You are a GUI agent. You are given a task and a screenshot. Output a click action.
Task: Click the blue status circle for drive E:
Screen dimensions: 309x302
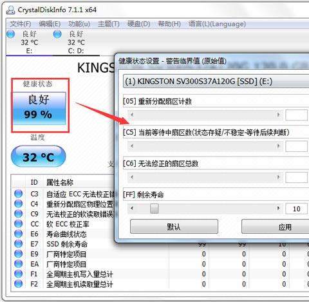pos(11,34)
